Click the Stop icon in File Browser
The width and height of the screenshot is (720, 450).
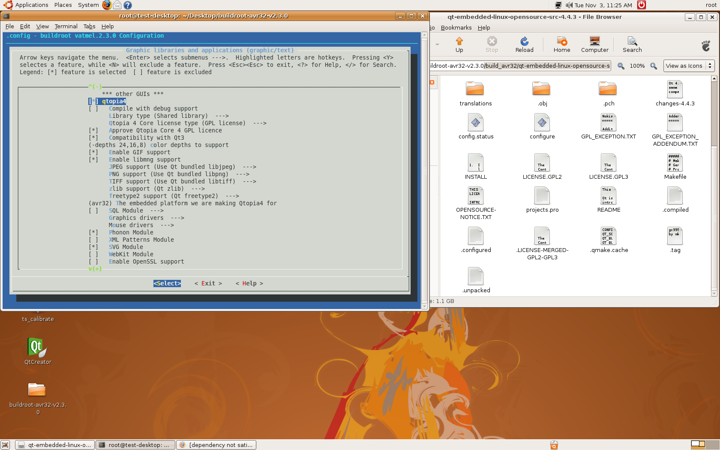[x=492, y=45]
